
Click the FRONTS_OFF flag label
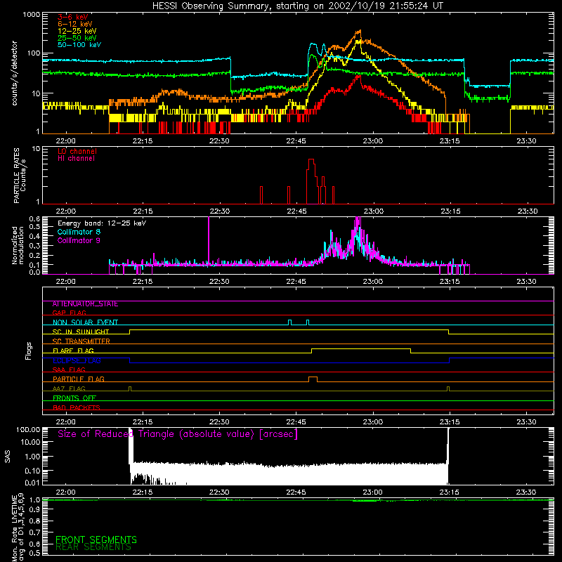(74, 398)
